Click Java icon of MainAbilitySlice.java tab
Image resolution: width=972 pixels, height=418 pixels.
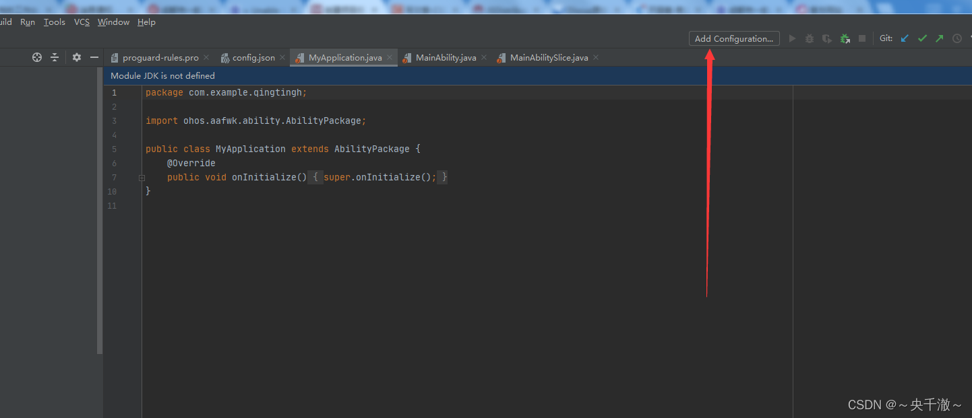(501, 58)
